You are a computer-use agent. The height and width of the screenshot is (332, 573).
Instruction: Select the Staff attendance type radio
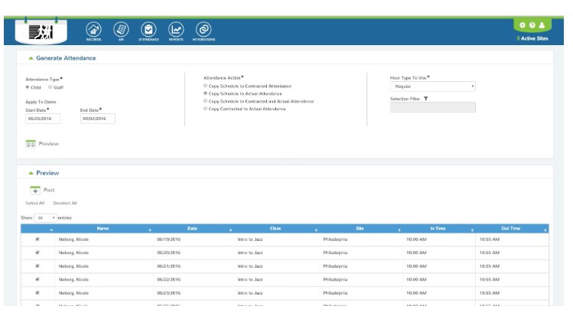pyautogui.click(x=51, y=87)
